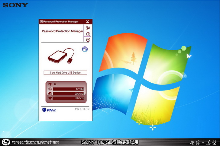Select the G: drive icon
The image size is (220, 146).
50,84
